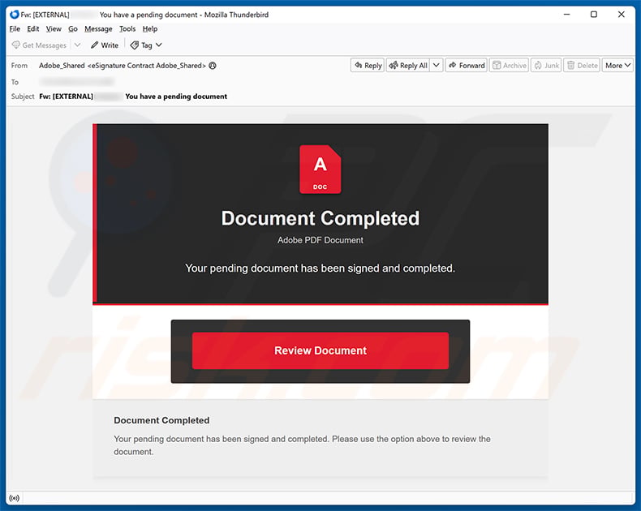Viewport: 641px width, 511px height.
Task: Click Reply All button
Action: pos(408,66)
